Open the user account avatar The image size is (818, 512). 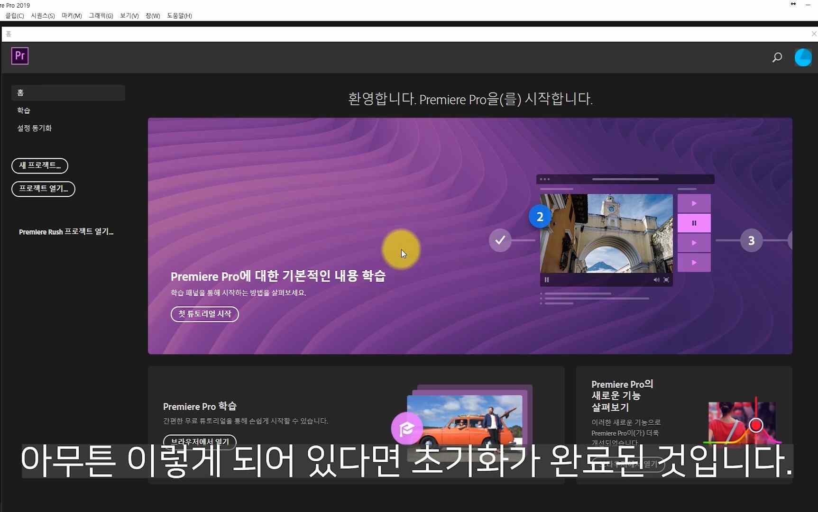point(803,58)
